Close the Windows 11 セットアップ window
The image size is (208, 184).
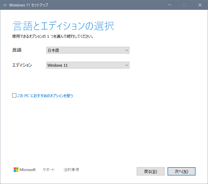tap(200, 5)
